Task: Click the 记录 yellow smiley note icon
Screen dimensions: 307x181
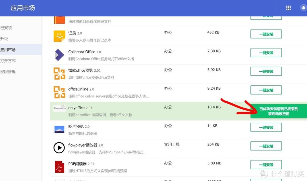Action: [x=59, y=36]
